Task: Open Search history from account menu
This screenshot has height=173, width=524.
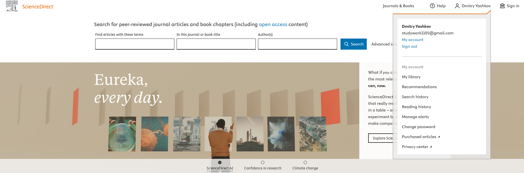Action: click(x=415, y=97)
